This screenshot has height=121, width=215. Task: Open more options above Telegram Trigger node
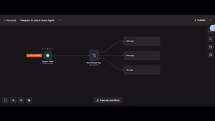pos(53,49)
